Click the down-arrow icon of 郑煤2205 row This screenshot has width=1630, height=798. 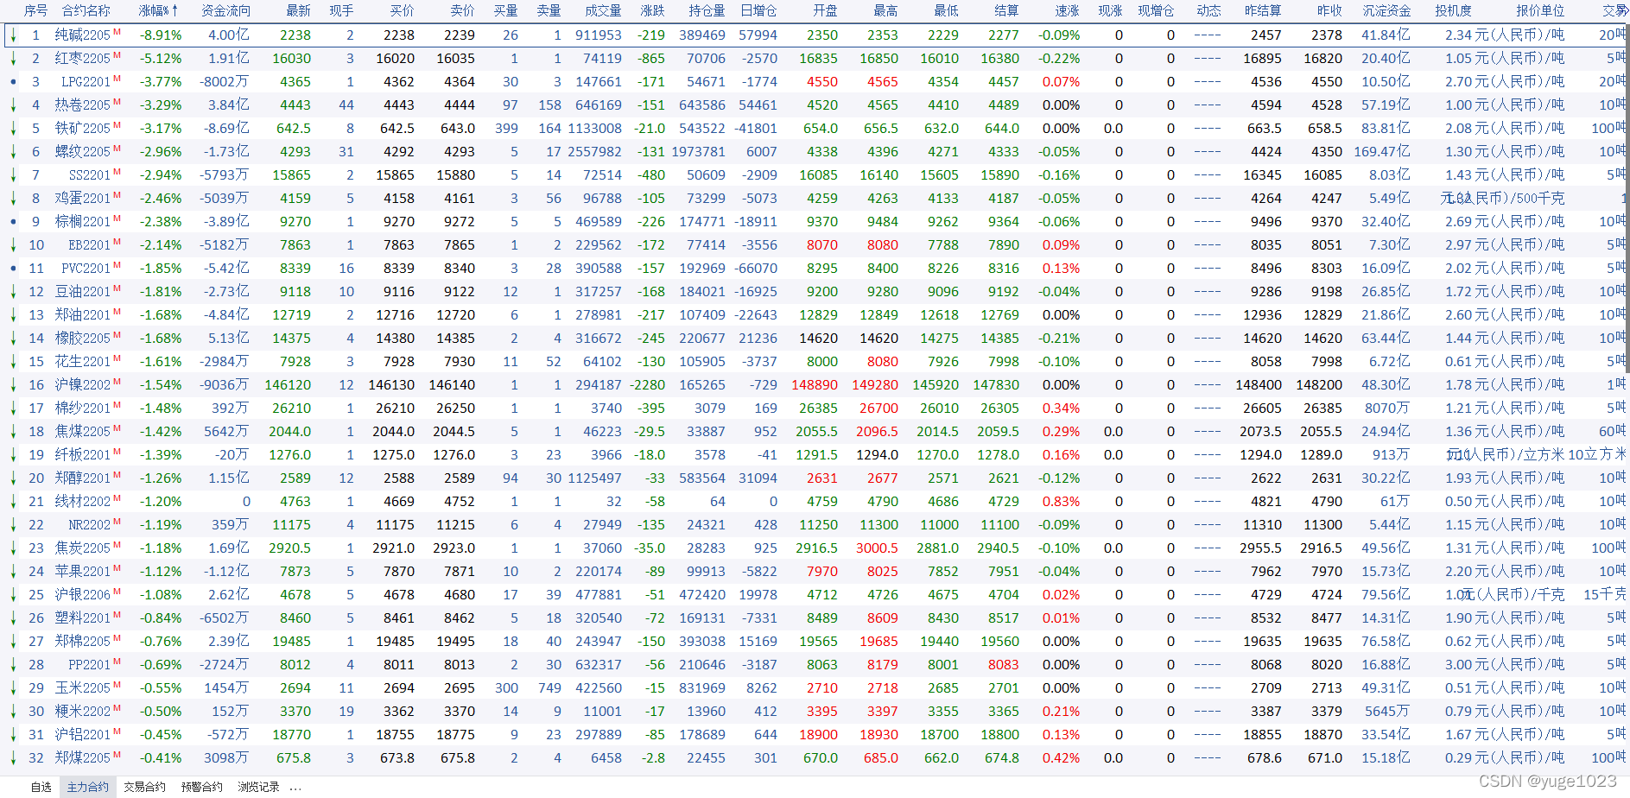pyautogui.click(x=13, y=758)
